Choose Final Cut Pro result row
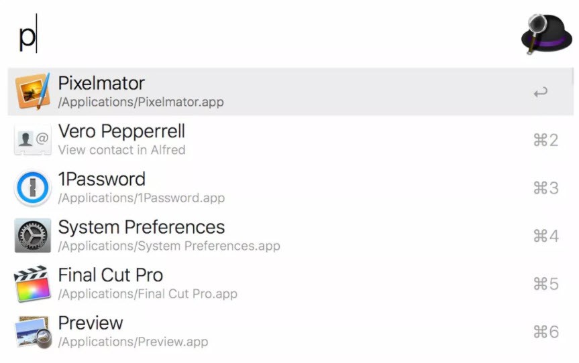The width and height of the screenshot is (579, 363). coord(291,283)
